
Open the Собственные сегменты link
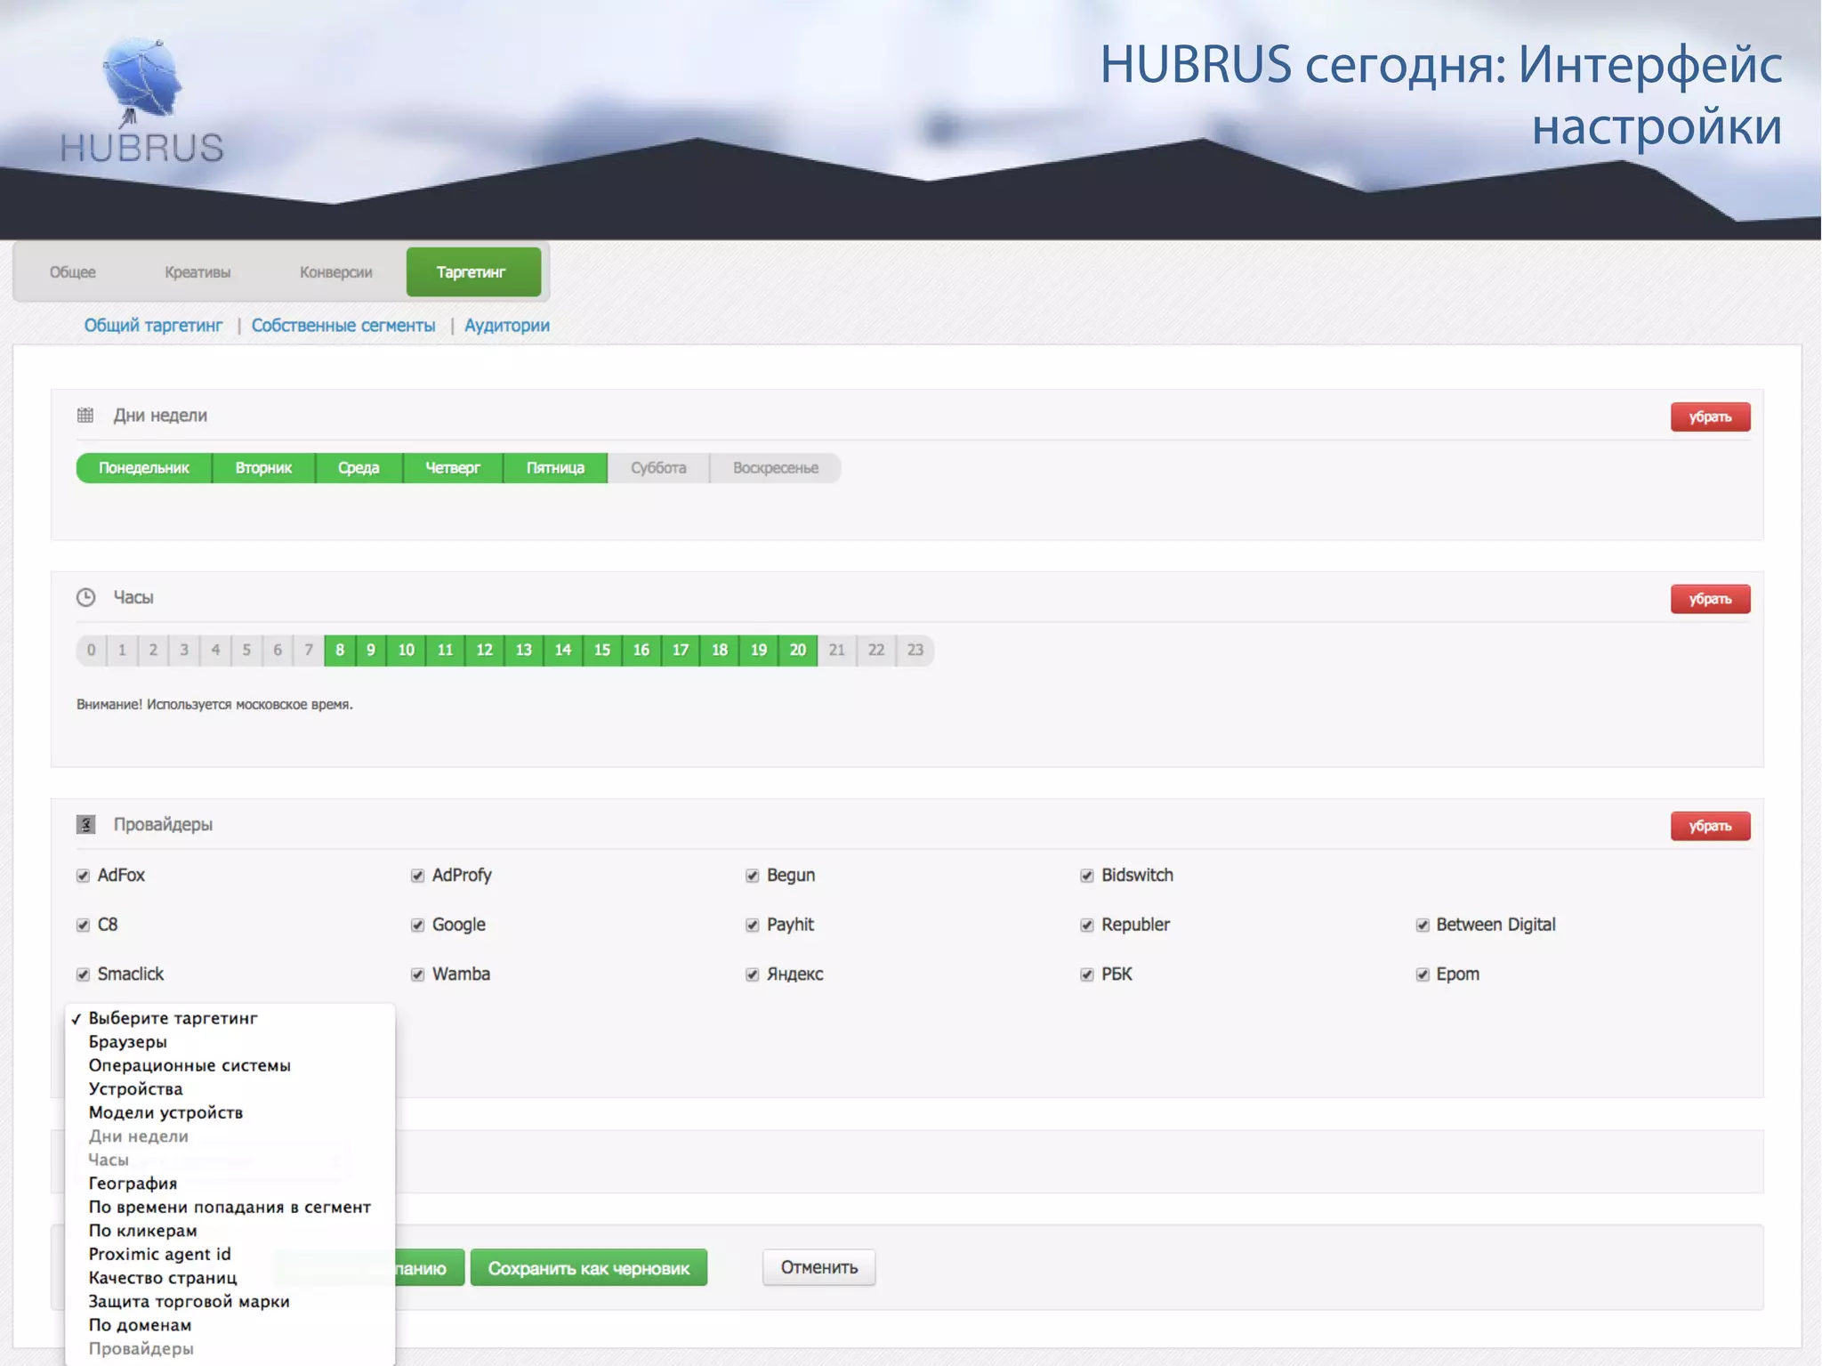[343, 326]
